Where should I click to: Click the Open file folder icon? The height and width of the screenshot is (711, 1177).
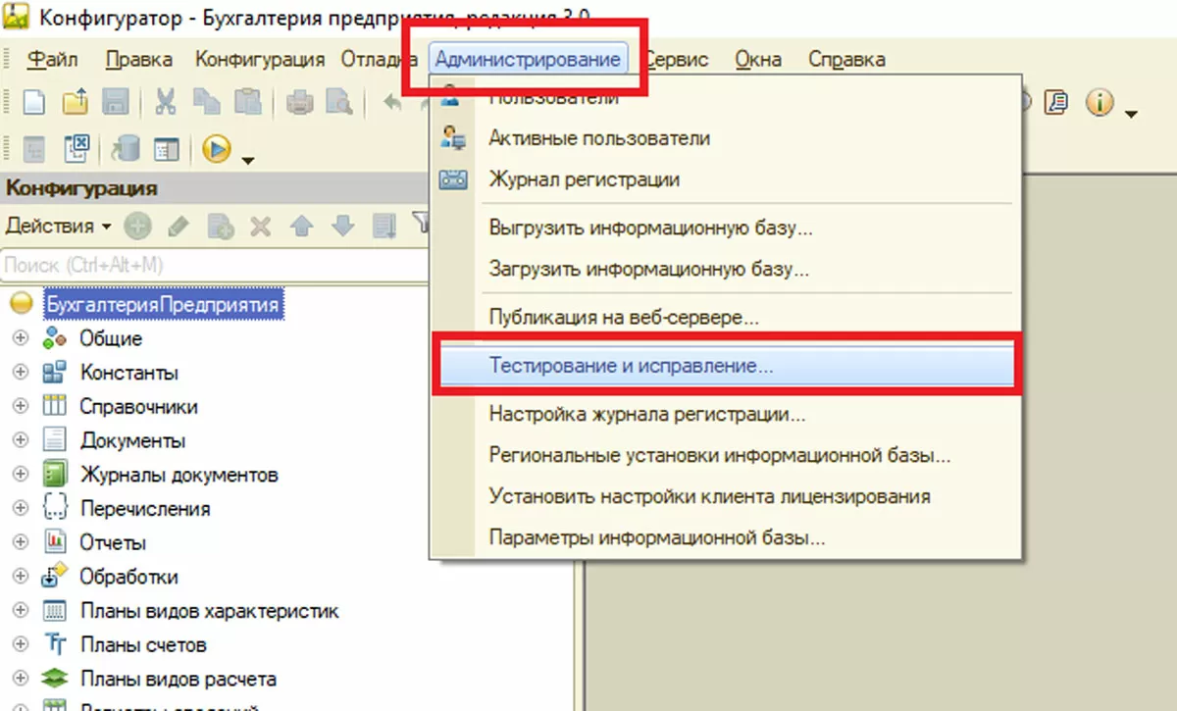(x=76, y=102)
